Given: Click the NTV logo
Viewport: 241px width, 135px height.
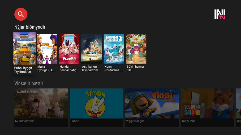Looking at the screenshot, I should point(220,14).
